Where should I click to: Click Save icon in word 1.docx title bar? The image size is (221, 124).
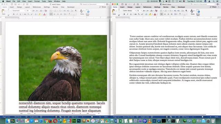[x=15, y=4]
